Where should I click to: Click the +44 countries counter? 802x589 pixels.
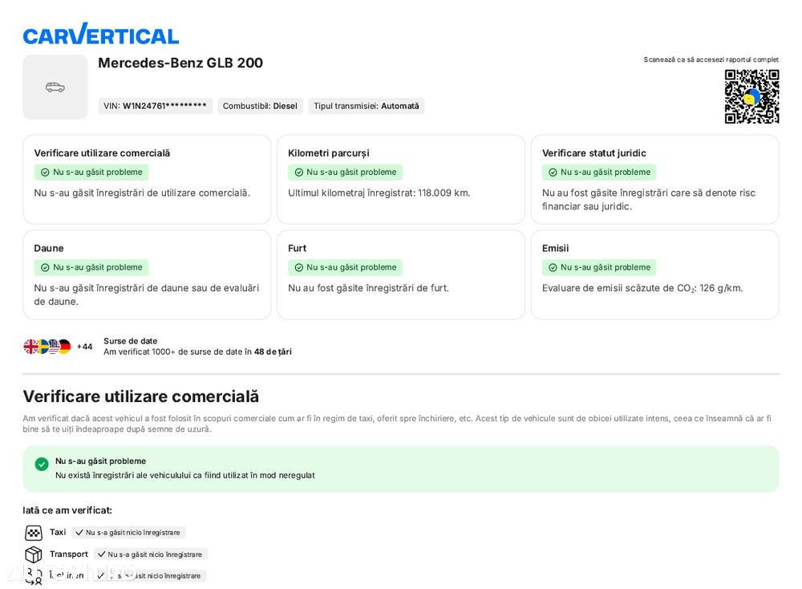coord(84,347)
